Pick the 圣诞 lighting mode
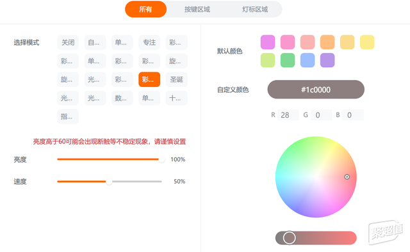Image resolution: width=410 pixels, height=252 pixels. click(177, 79)
